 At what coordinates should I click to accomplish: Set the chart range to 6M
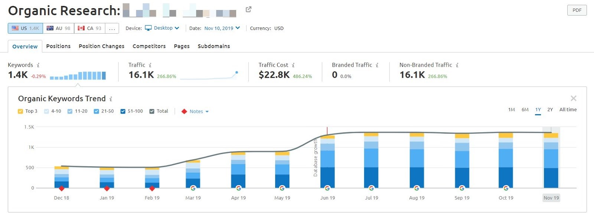[525, 110]
